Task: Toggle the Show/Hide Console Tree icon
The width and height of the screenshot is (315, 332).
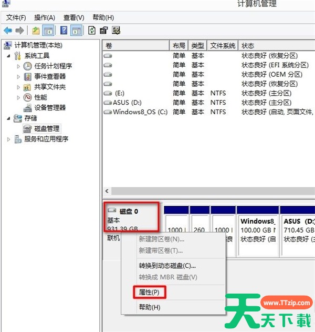Action: (x=48, y=31)
